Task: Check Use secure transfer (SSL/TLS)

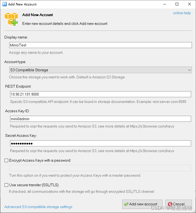Action: point(6,185)
